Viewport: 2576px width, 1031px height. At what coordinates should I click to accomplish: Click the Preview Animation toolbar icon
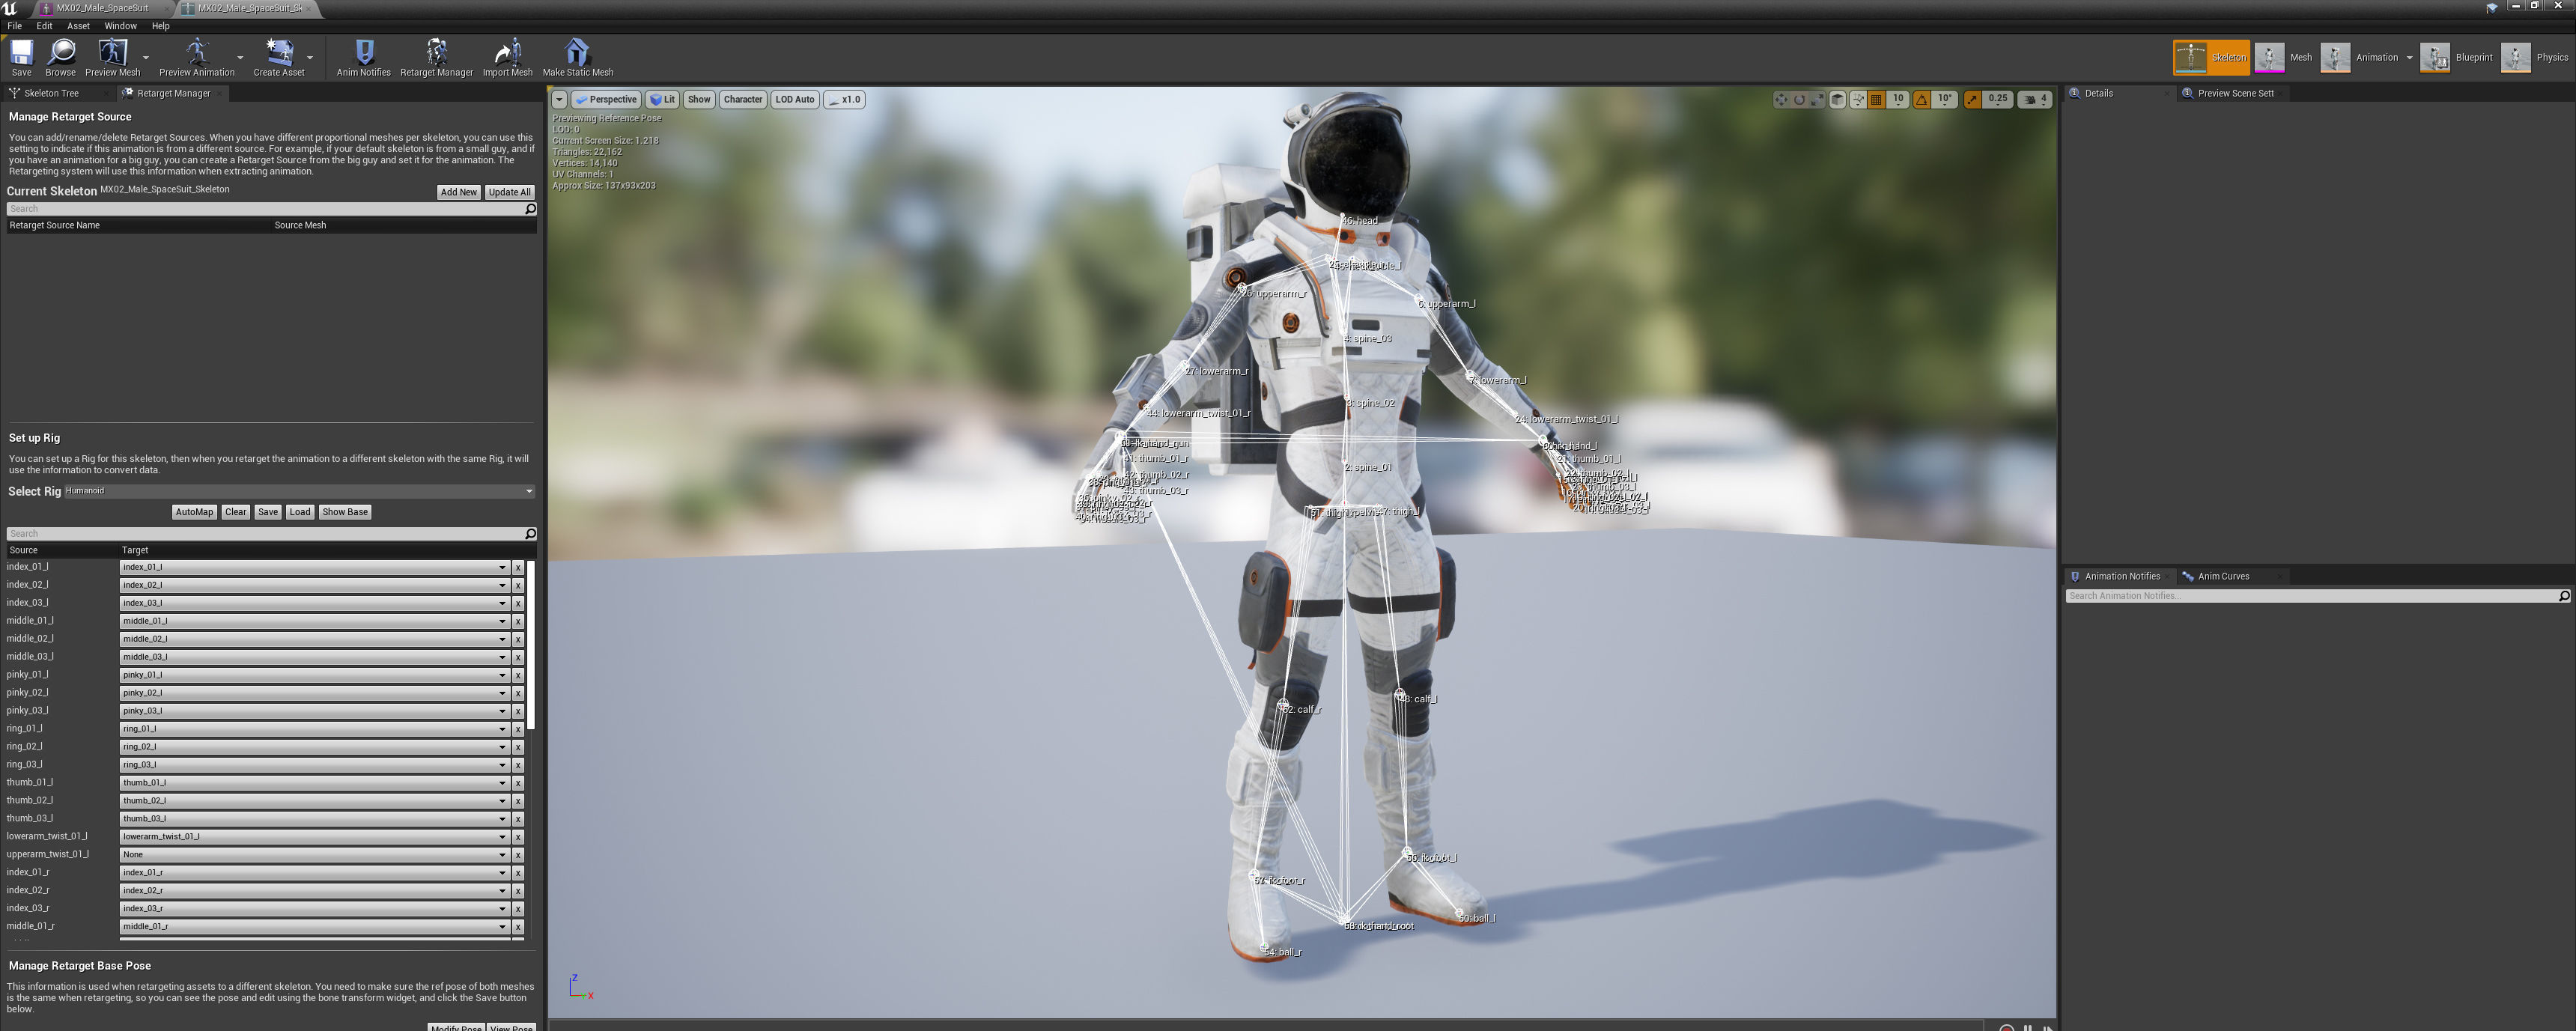[196, 52]
